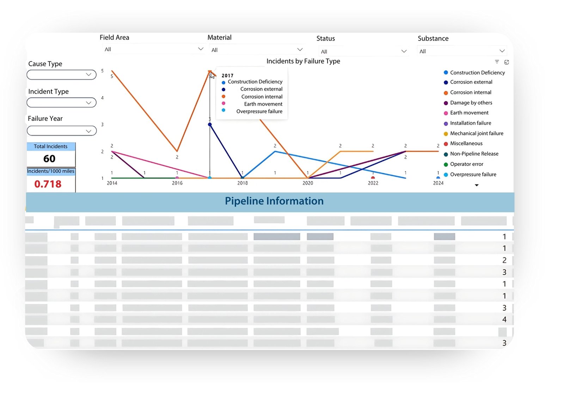This screenshot has width=564, height=411.
Task: Click the Incidents by Failure Type title
Action: coord(303,61)
